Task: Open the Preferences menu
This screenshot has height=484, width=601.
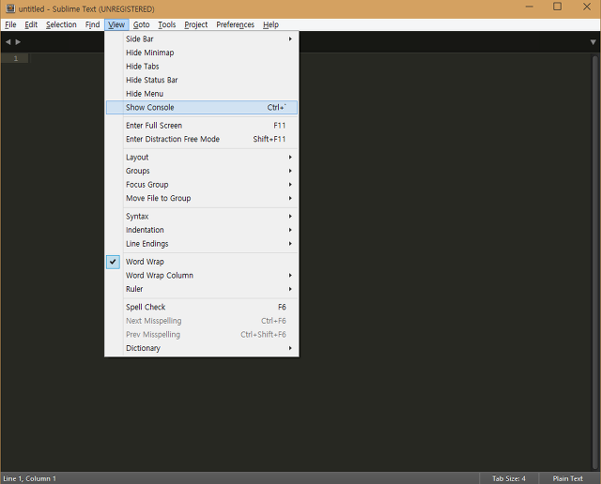Action: click(x=236, y=25)
